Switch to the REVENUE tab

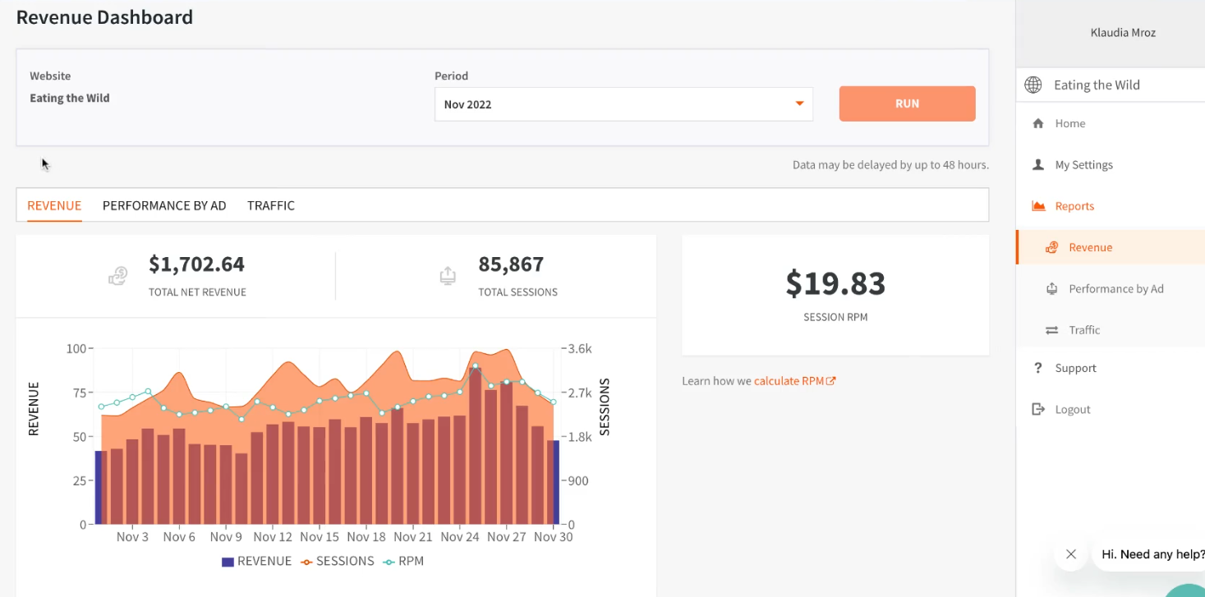(54, 205)
